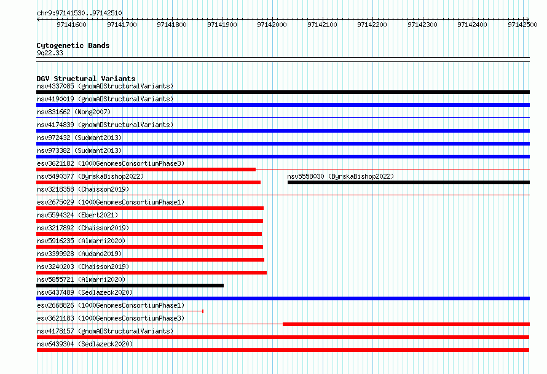The width and height of the screenshot is (547, 374).
Task: Click the blue bar under nsv6437489
Action: click(283, 298)
